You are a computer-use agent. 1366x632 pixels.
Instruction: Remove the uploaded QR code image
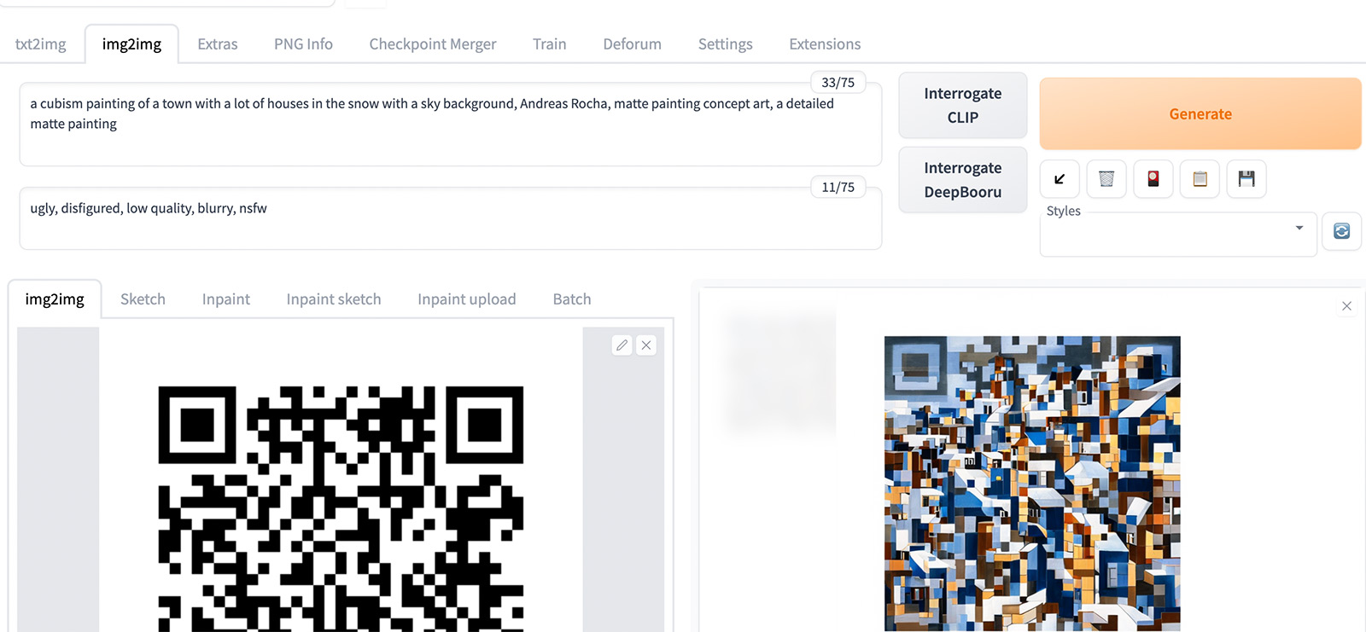click(x=646, y=345)
